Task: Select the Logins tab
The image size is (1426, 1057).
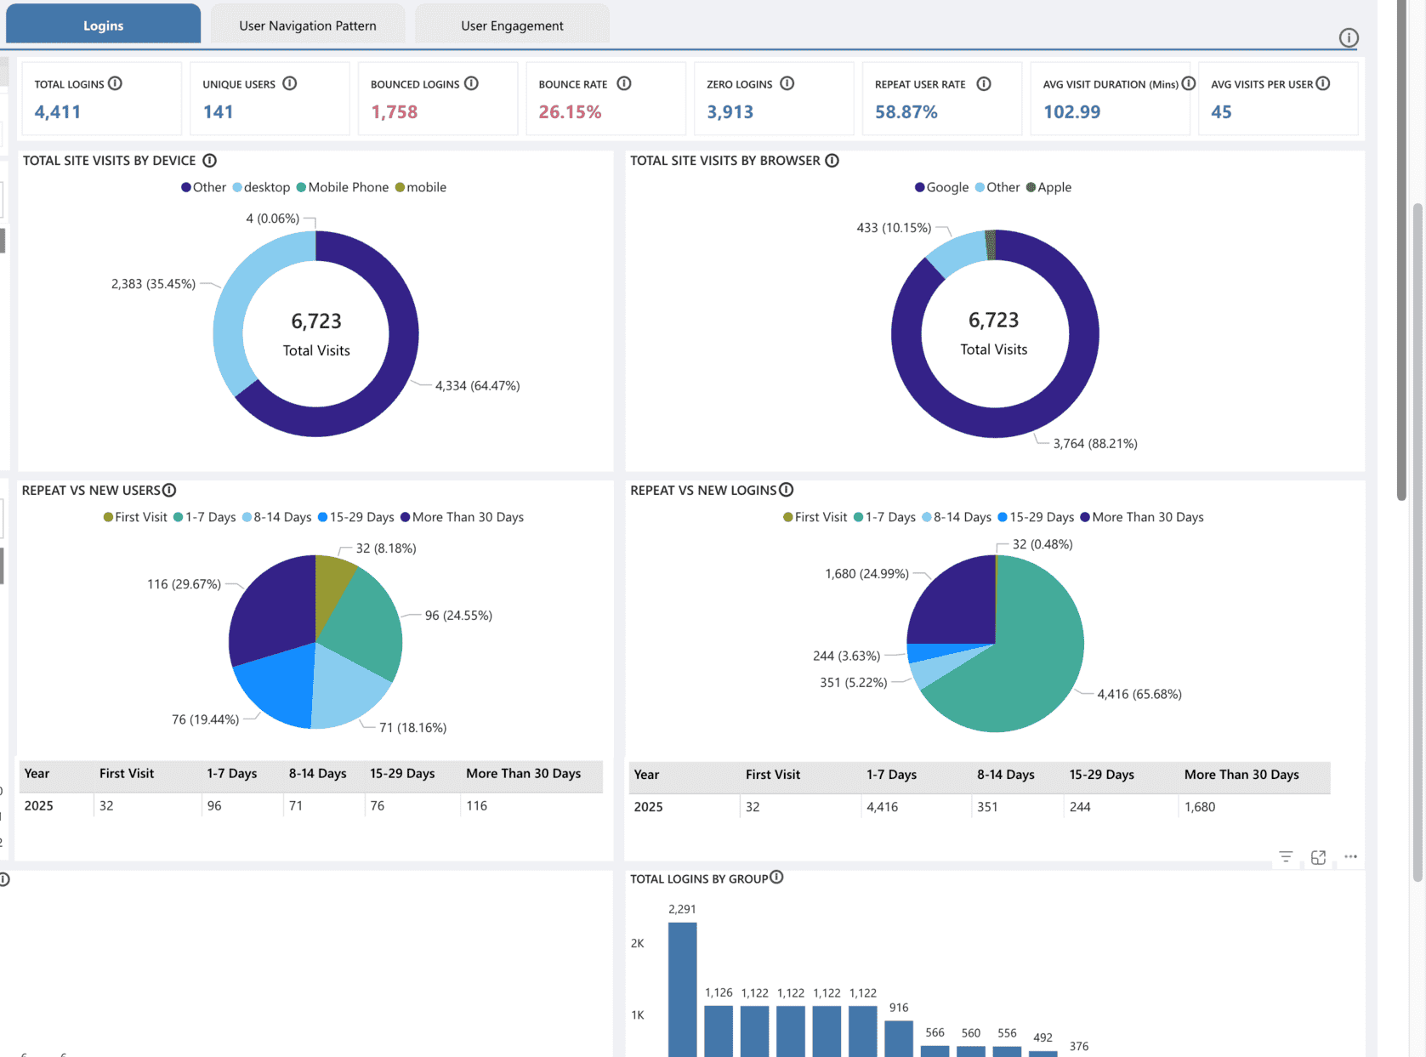Action: 103,26
